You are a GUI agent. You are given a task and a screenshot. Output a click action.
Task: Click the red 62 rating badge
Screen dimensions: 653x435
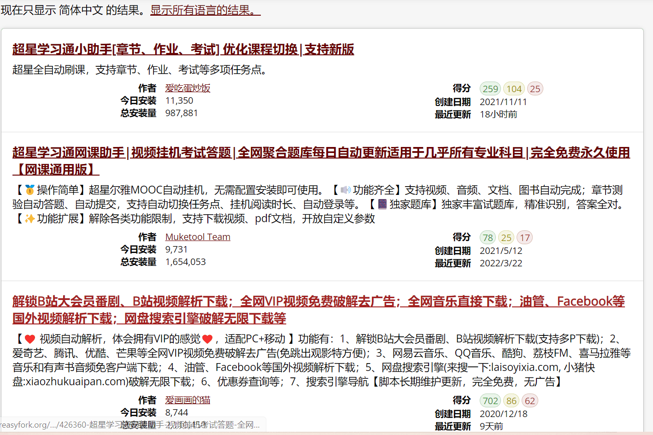coord(530,400)
